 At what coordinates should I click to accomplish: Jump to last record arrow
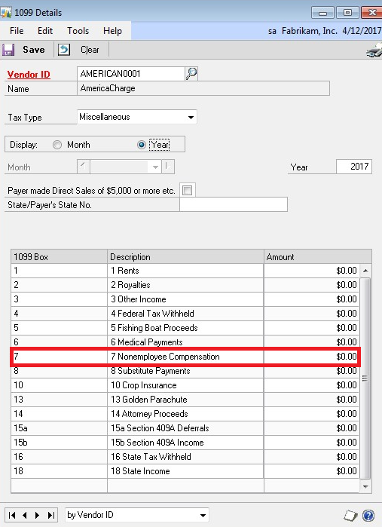pyautogui.click(x=51, y=515)
